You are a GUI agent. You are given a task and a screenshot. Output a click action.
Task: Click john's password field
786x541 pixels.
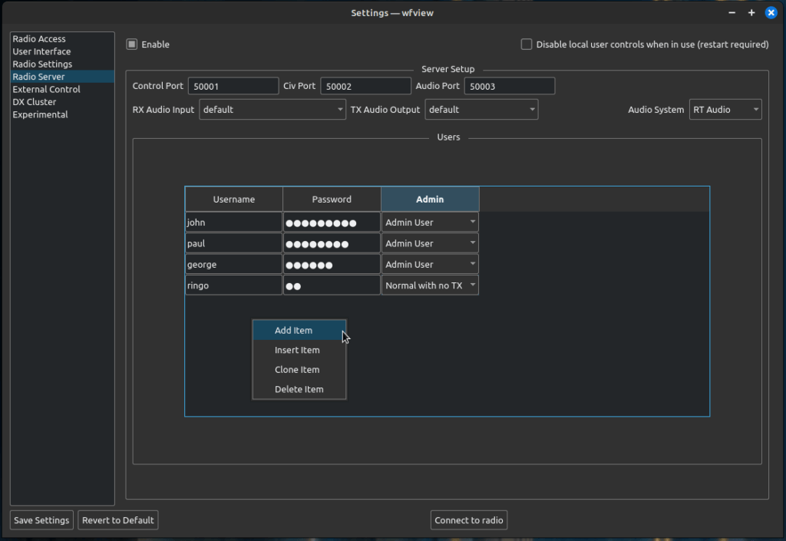pos(332,222)
